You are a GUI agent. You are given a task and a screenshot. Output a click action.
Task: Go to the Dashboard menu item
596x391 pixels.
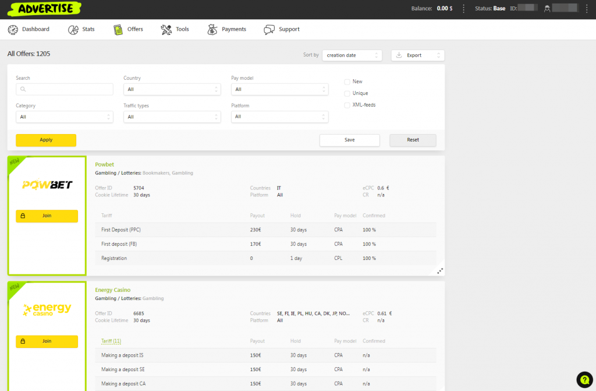(x=29, y=29)
